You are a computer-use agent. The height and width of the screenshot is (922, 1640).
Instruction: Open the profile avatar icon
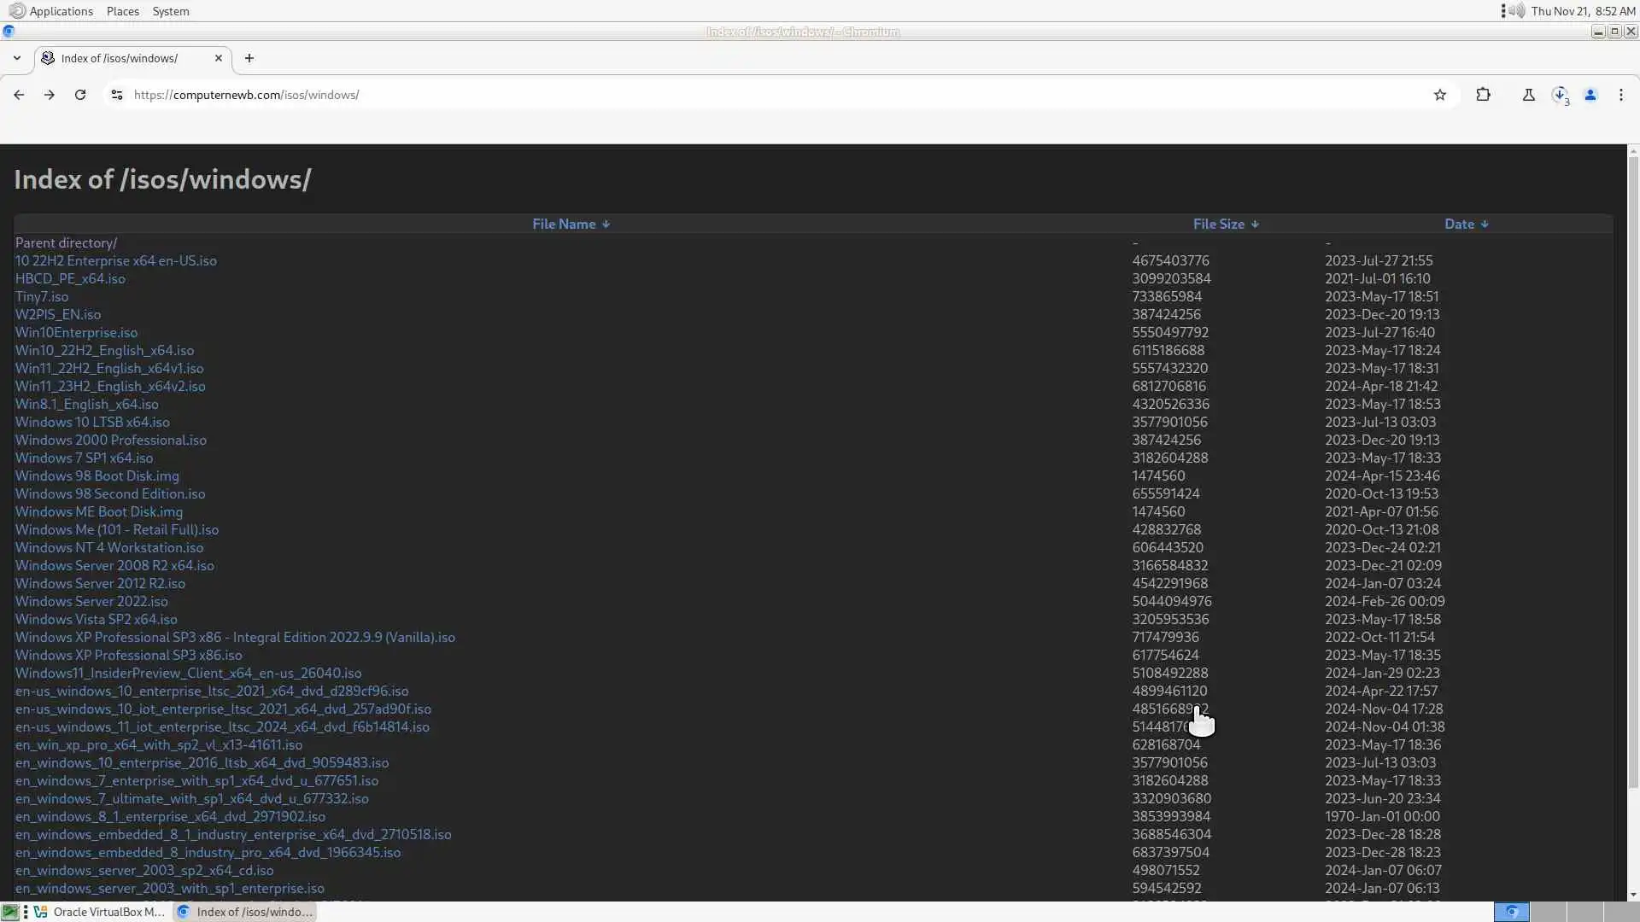click(x=1590, y=95)
